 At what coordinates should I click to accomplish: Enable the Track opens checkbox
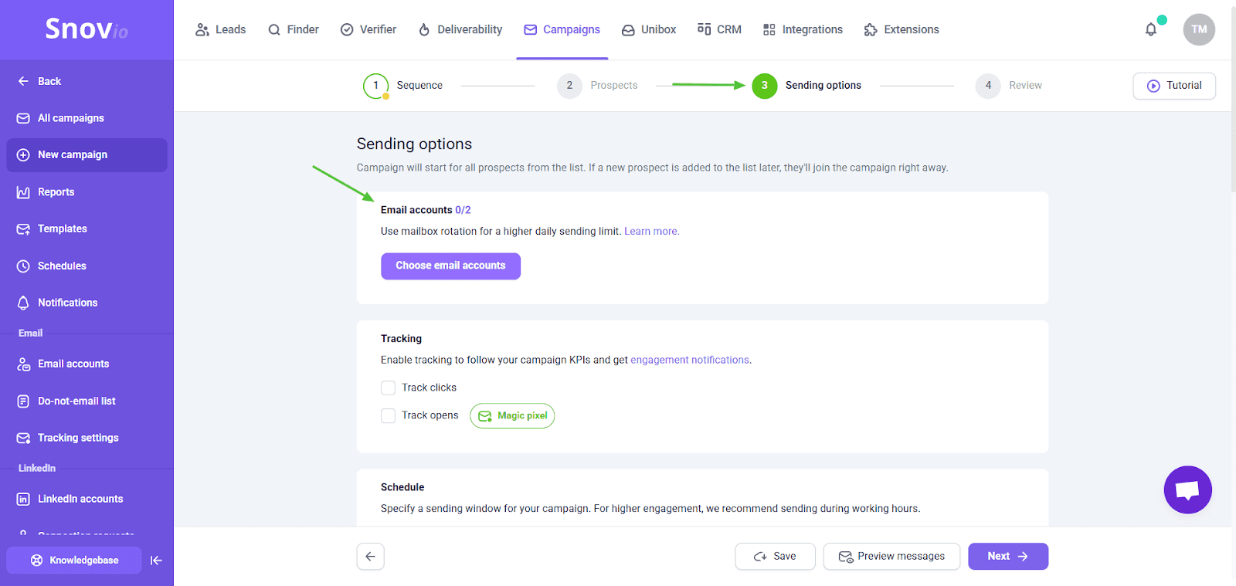tap(388, 415)
